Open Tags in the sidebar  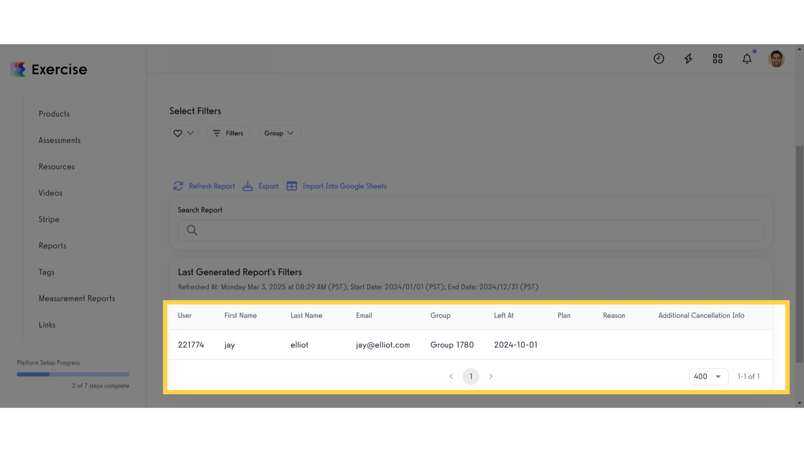tap(46, 272)
